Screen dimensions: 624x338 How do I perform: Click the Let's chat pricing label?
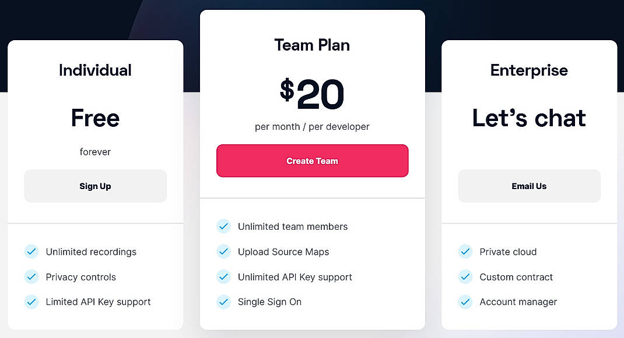pyautogui.click(x=529, y=118)
